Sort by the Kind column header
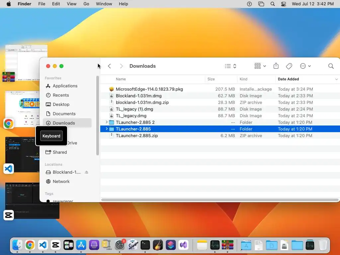Viewport: 340px width, 255px height. click(x=243, y=79)
